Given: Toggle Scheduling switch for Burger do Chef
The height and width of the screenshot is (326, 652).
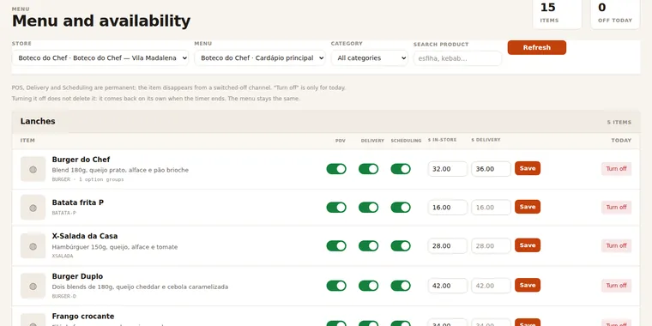Looking at the screenshot, I should click(x=401, y=169).
